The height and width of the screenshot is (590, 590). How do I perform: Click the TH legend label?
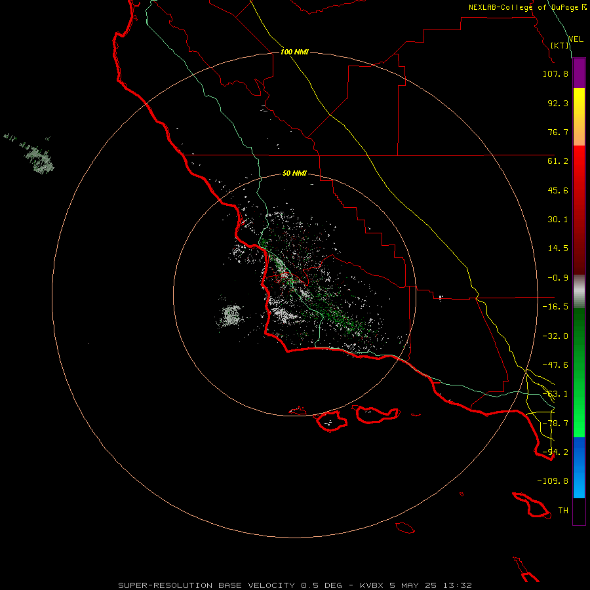pos(563,511)
